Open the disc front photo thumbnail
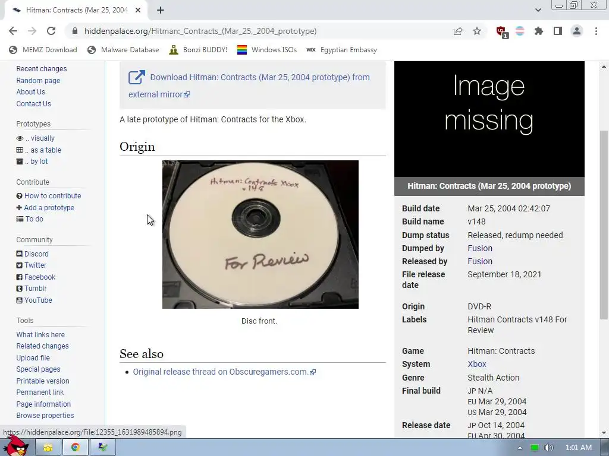 (260, 235)
